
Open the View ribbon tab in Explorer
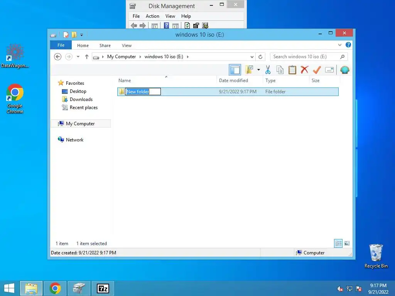point(127,45)
